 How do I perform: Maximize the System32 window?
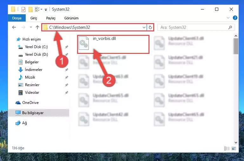point(217,9)
